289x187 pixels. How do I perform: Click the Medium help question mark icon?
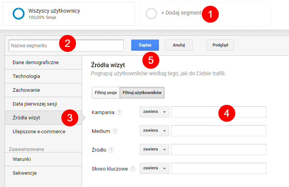click(x=115, y=131)
